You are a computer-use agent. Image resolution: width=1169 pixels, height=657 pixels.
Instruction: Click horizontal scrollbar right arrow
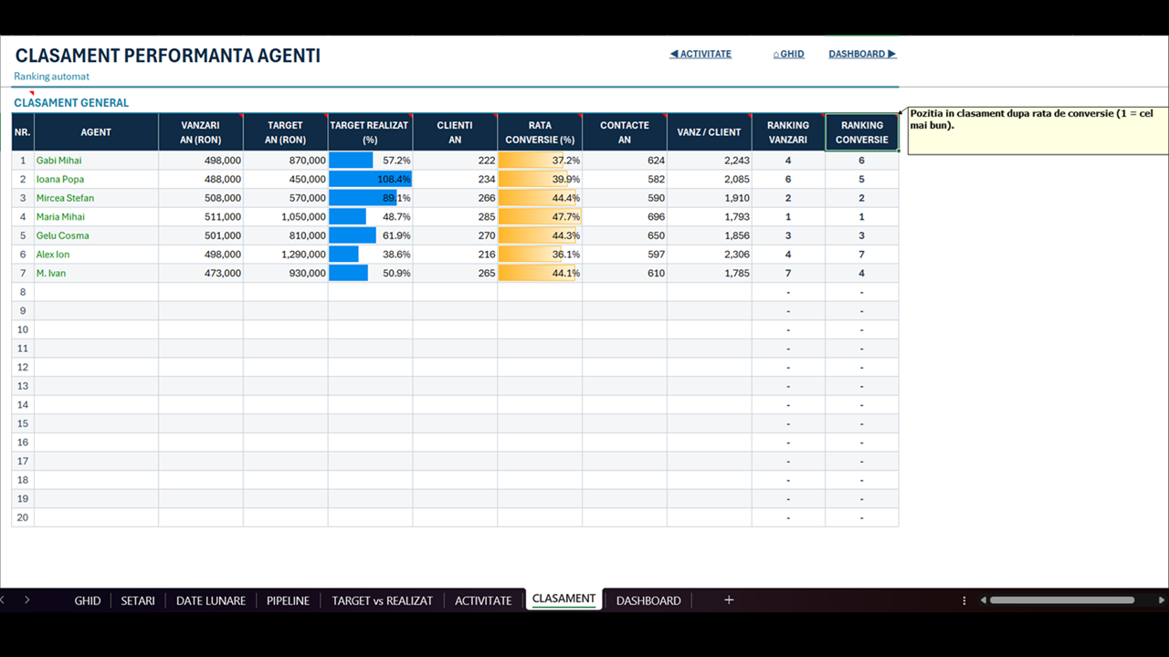[1162, 600]
